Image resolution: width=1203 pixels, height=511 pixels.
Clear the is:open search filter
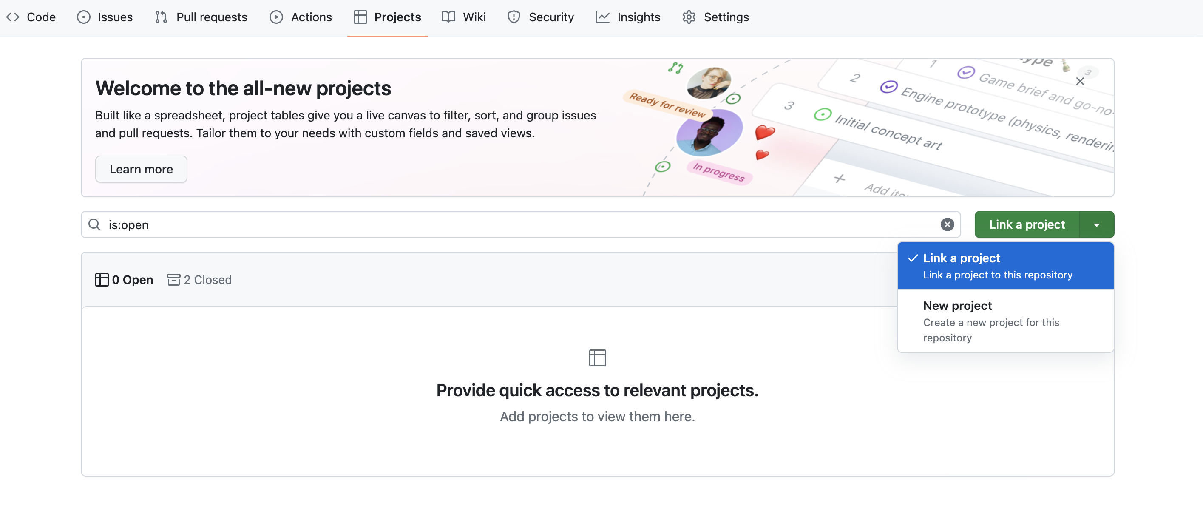[x=948, y=224]
